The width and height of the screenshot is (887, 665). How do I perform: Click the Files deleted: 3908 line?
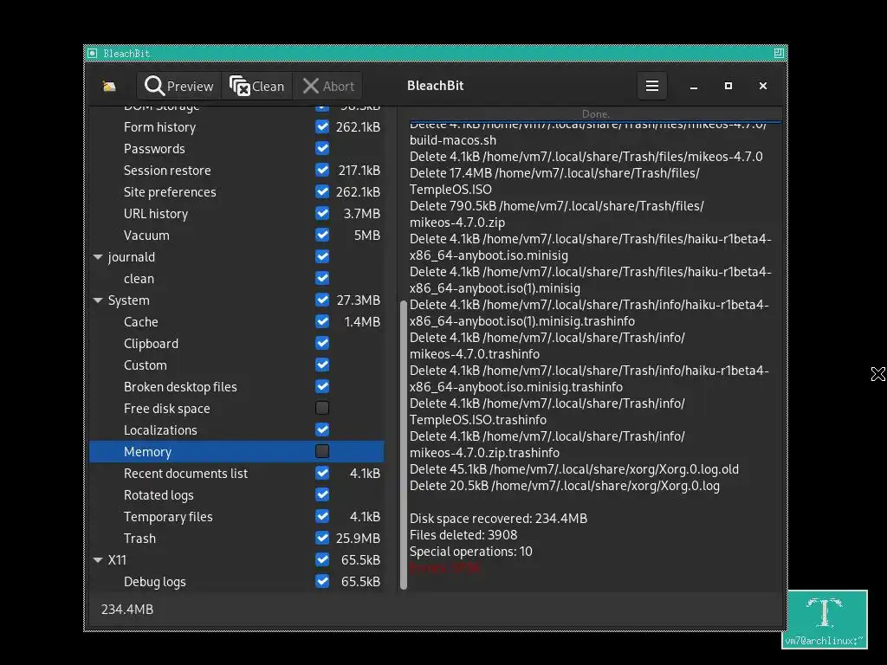(x=463, y=534)
